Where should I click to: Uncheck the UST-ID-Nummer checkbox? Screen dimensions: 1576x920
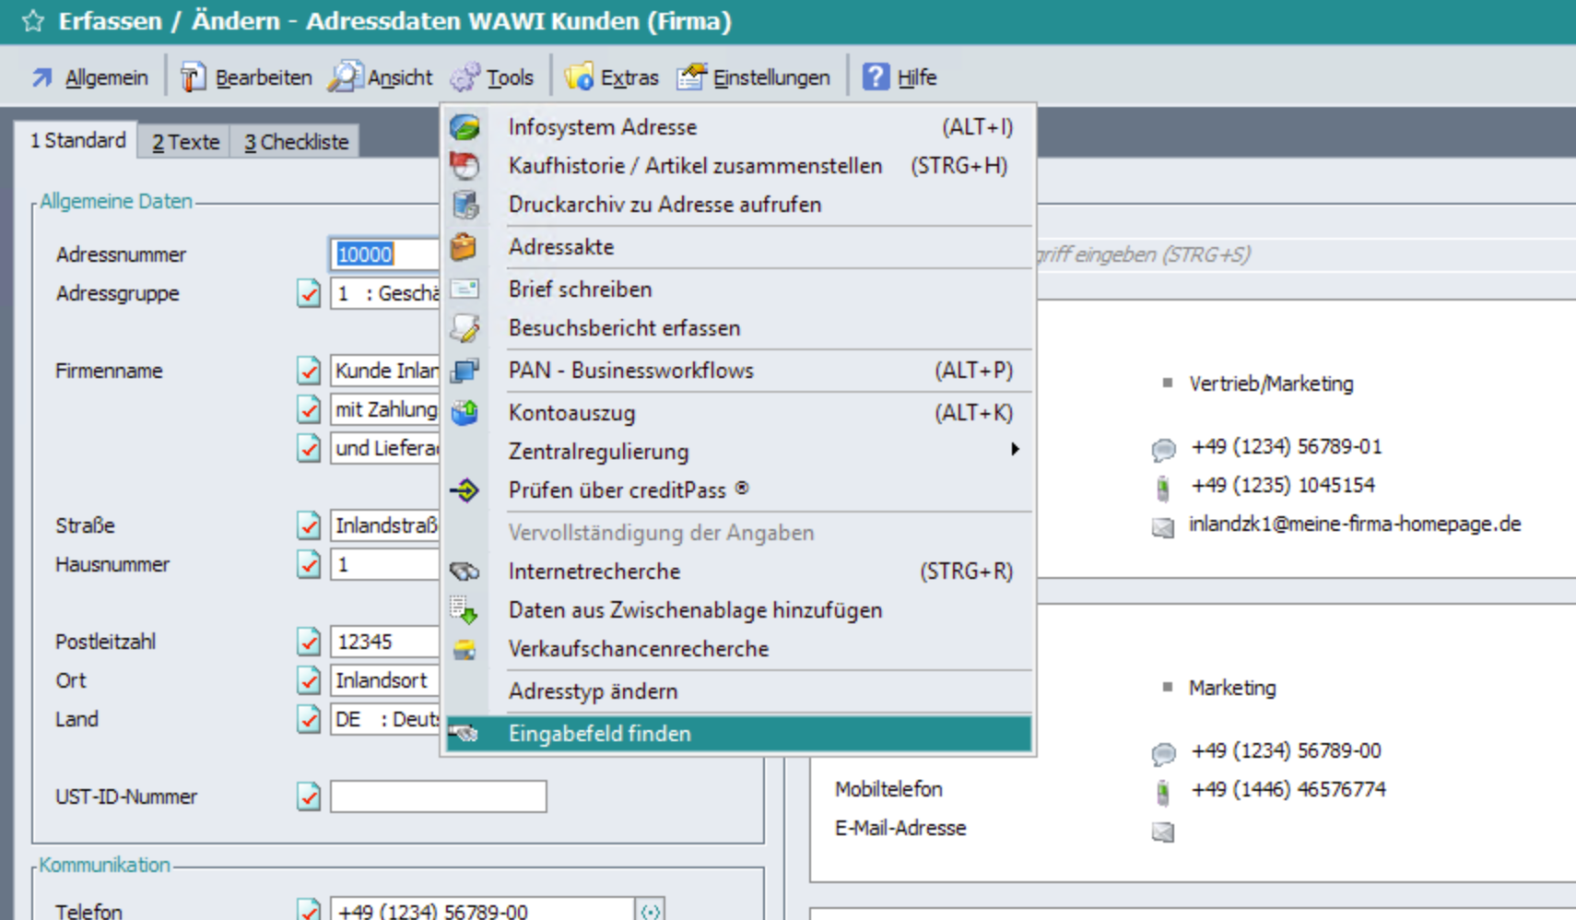pyautogui.click(x=309, y=796)
